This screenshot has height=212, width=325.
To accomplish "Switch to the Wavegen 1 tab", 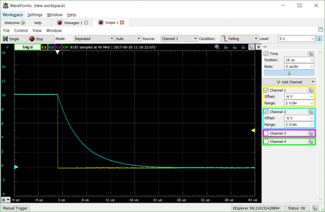I will pos(72,23).
